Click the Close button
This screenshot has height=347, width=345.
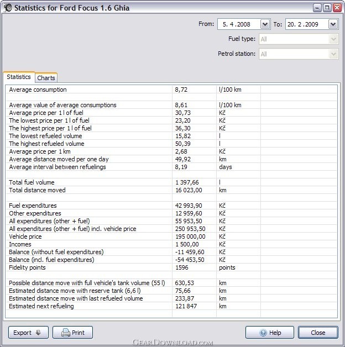(x=318, y=333)
